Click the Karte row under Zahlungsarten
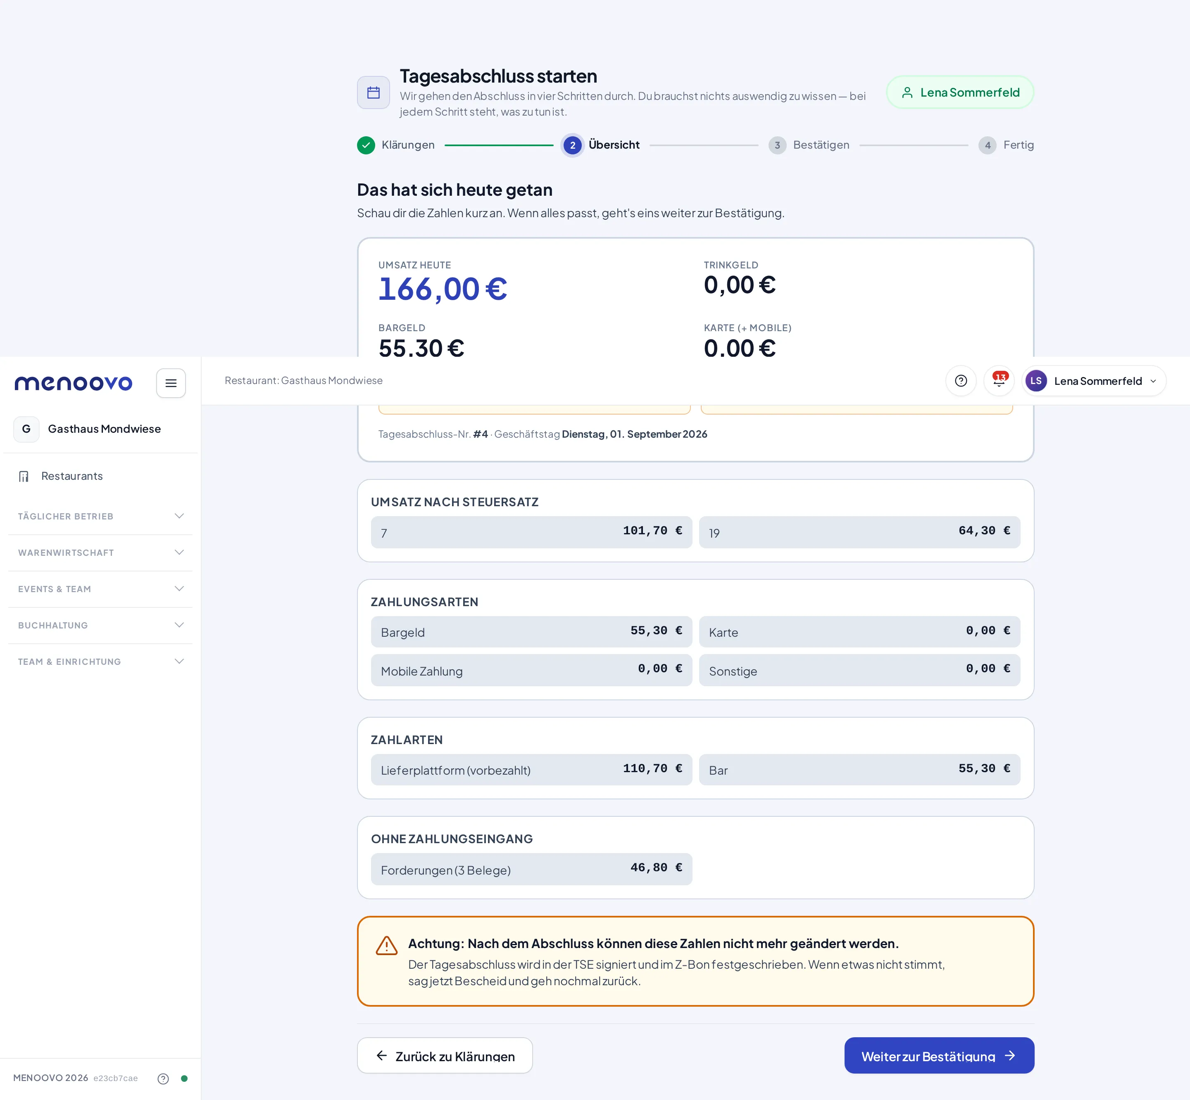1190x1100 pixels. [x=859, y=631]
